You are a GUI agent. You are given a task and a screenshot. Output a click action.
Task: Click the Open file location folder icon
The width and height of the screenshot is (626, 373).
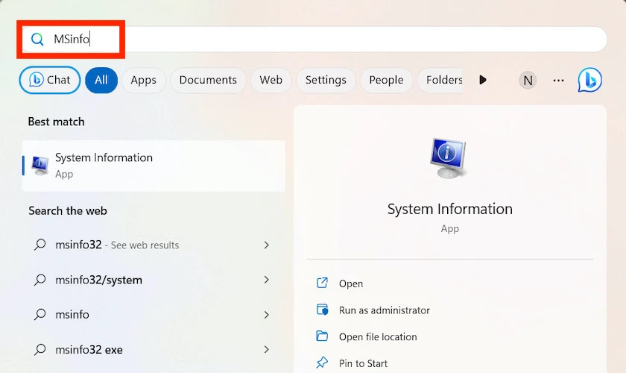322,336
